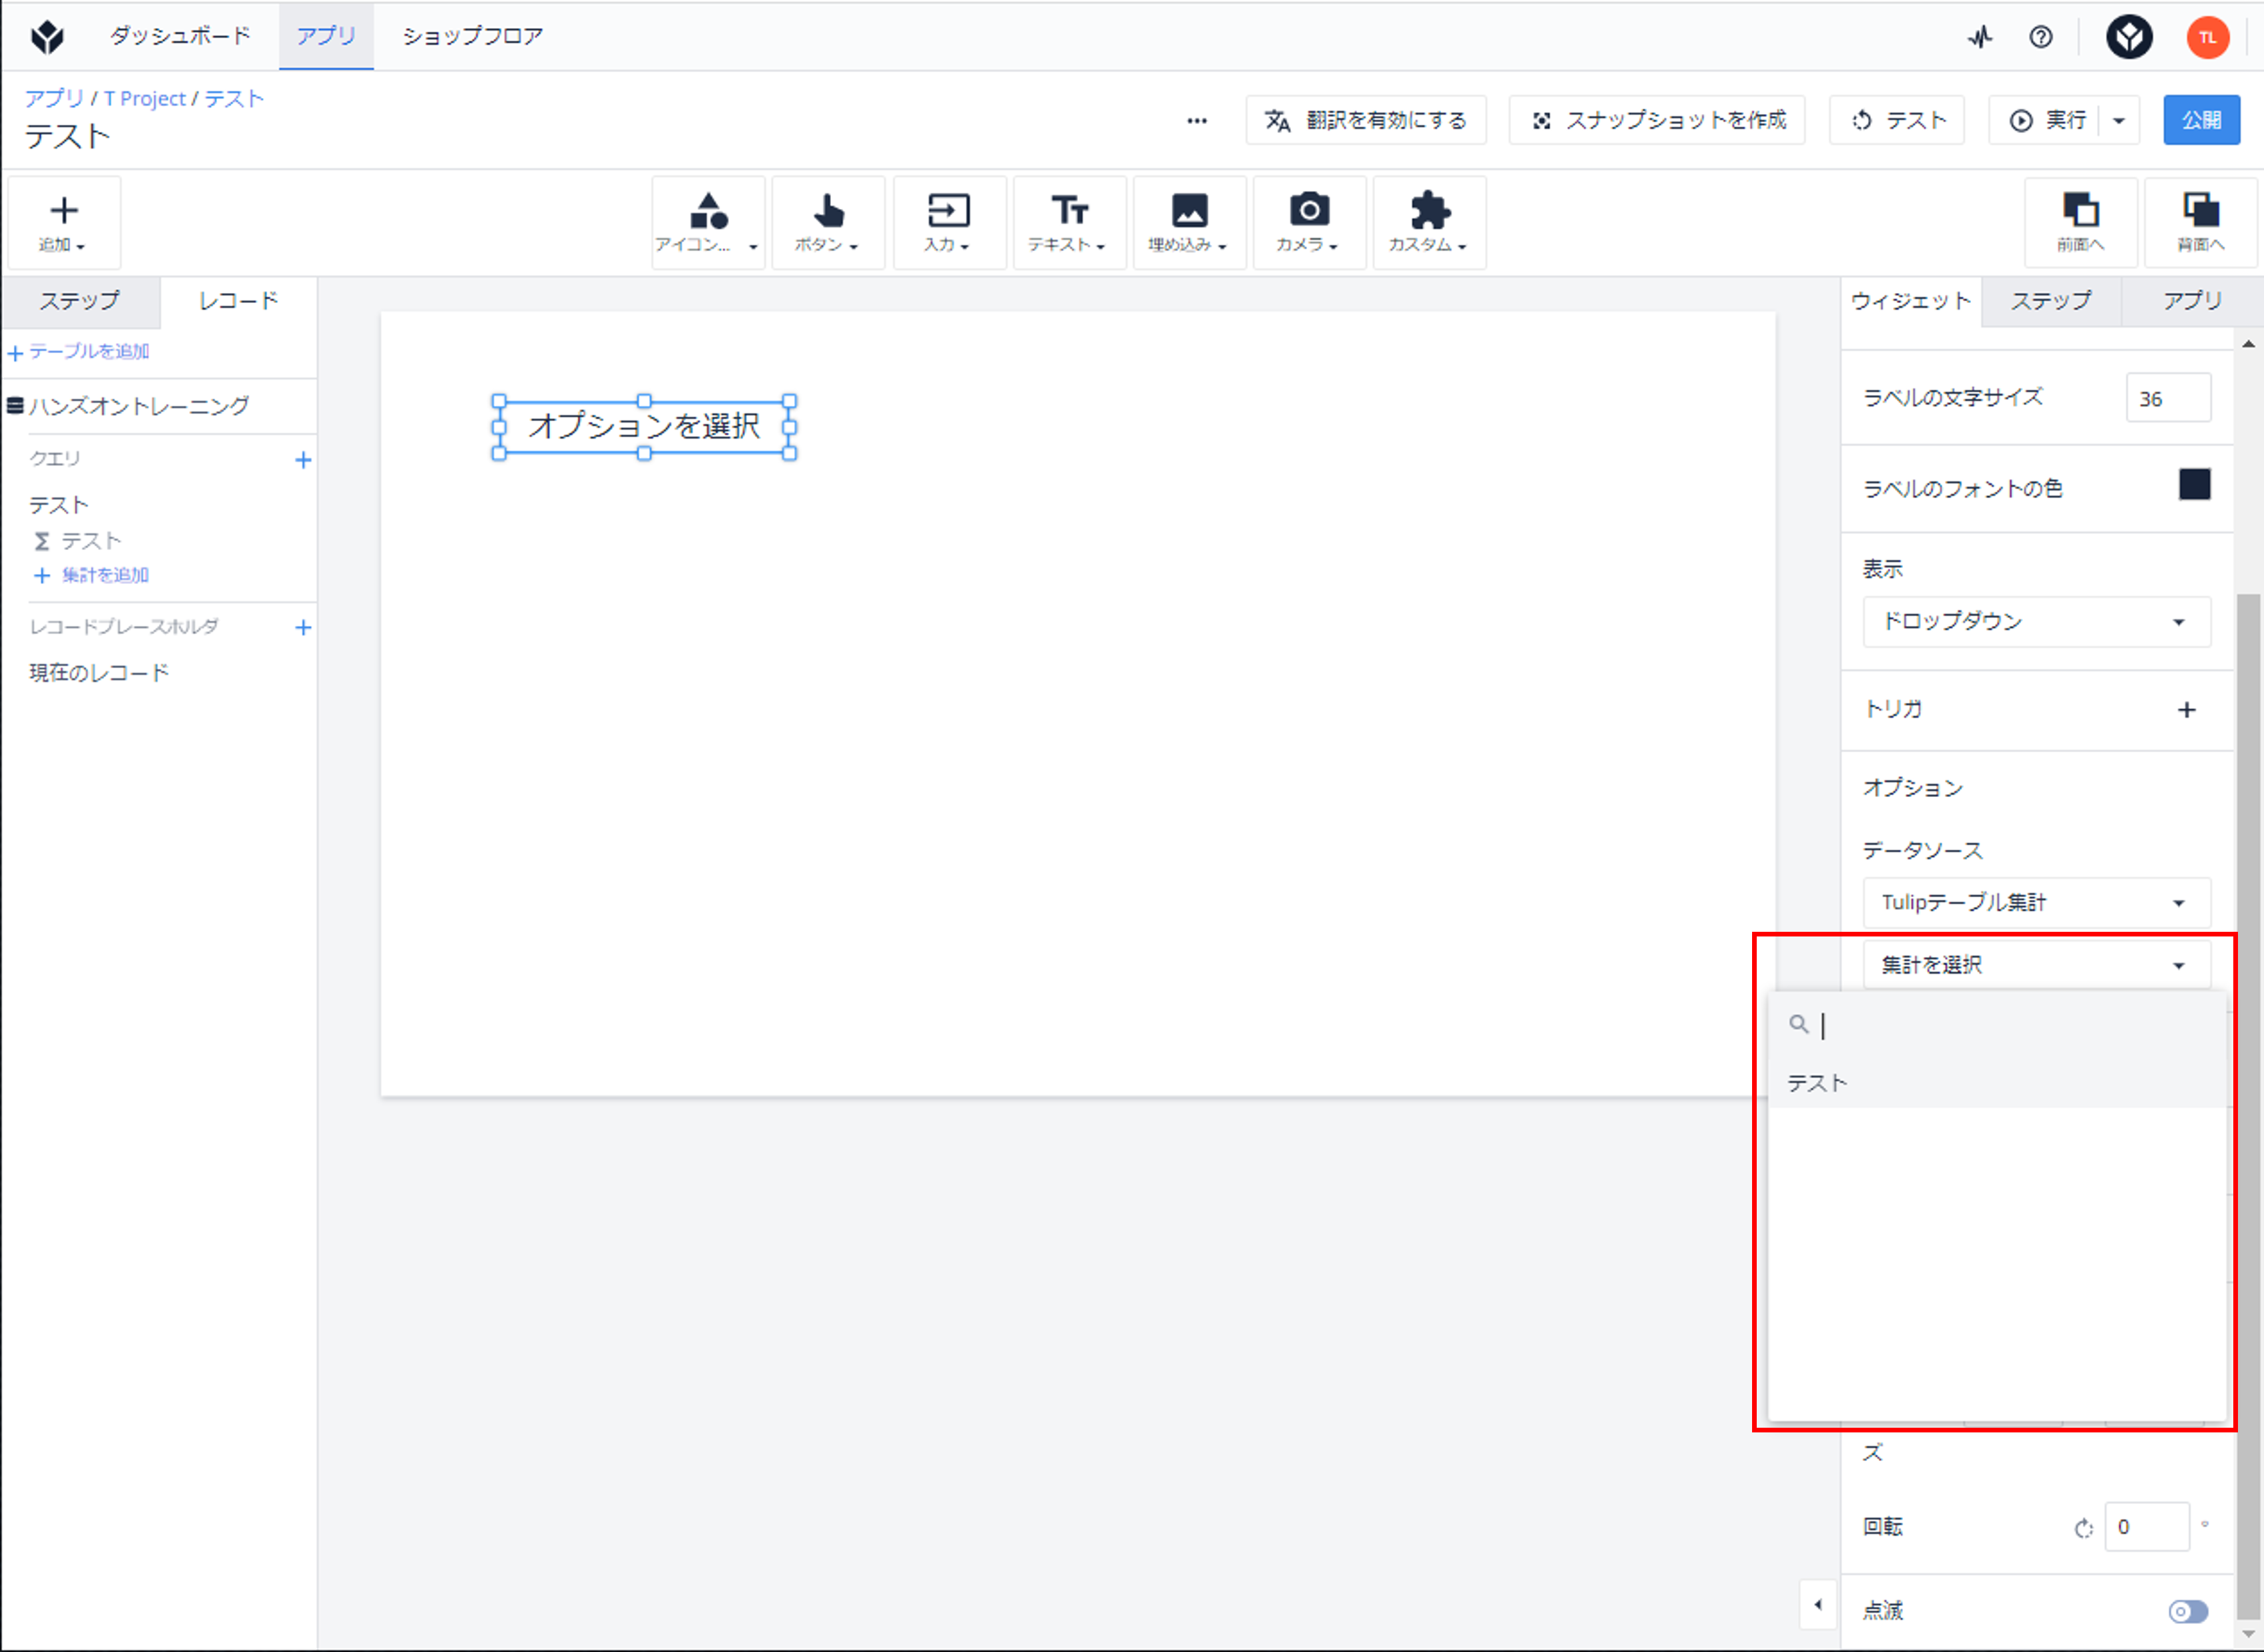Click the 回転 rotation icon

click(2083, 1528)
